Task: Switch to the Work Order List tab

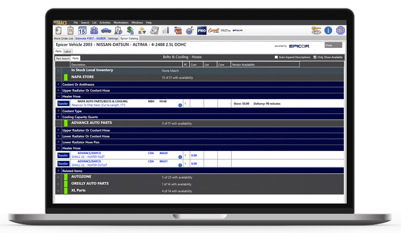Action: point(64,38)
